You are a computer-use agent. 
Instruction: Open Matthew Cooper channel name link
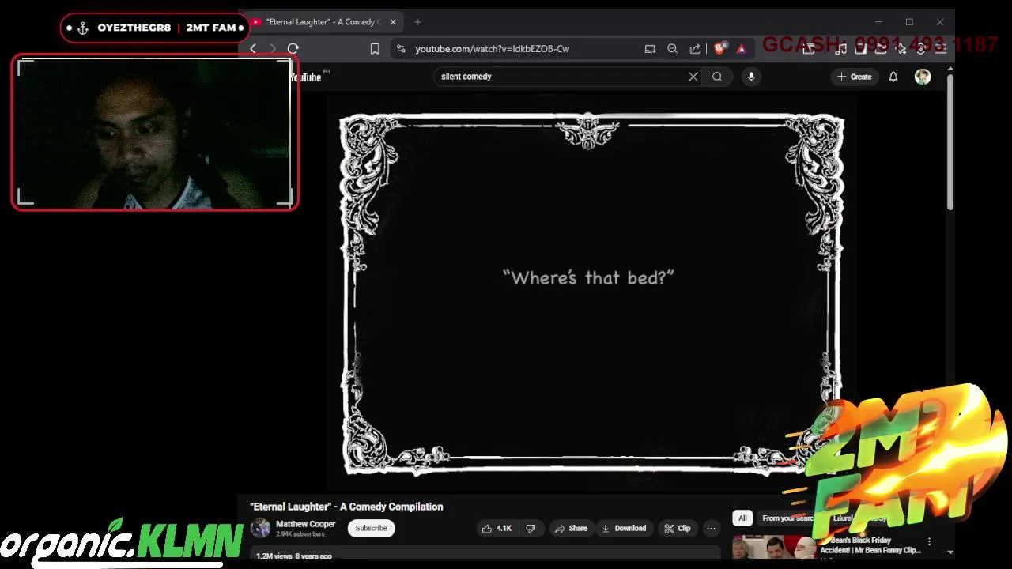[305, 524]
